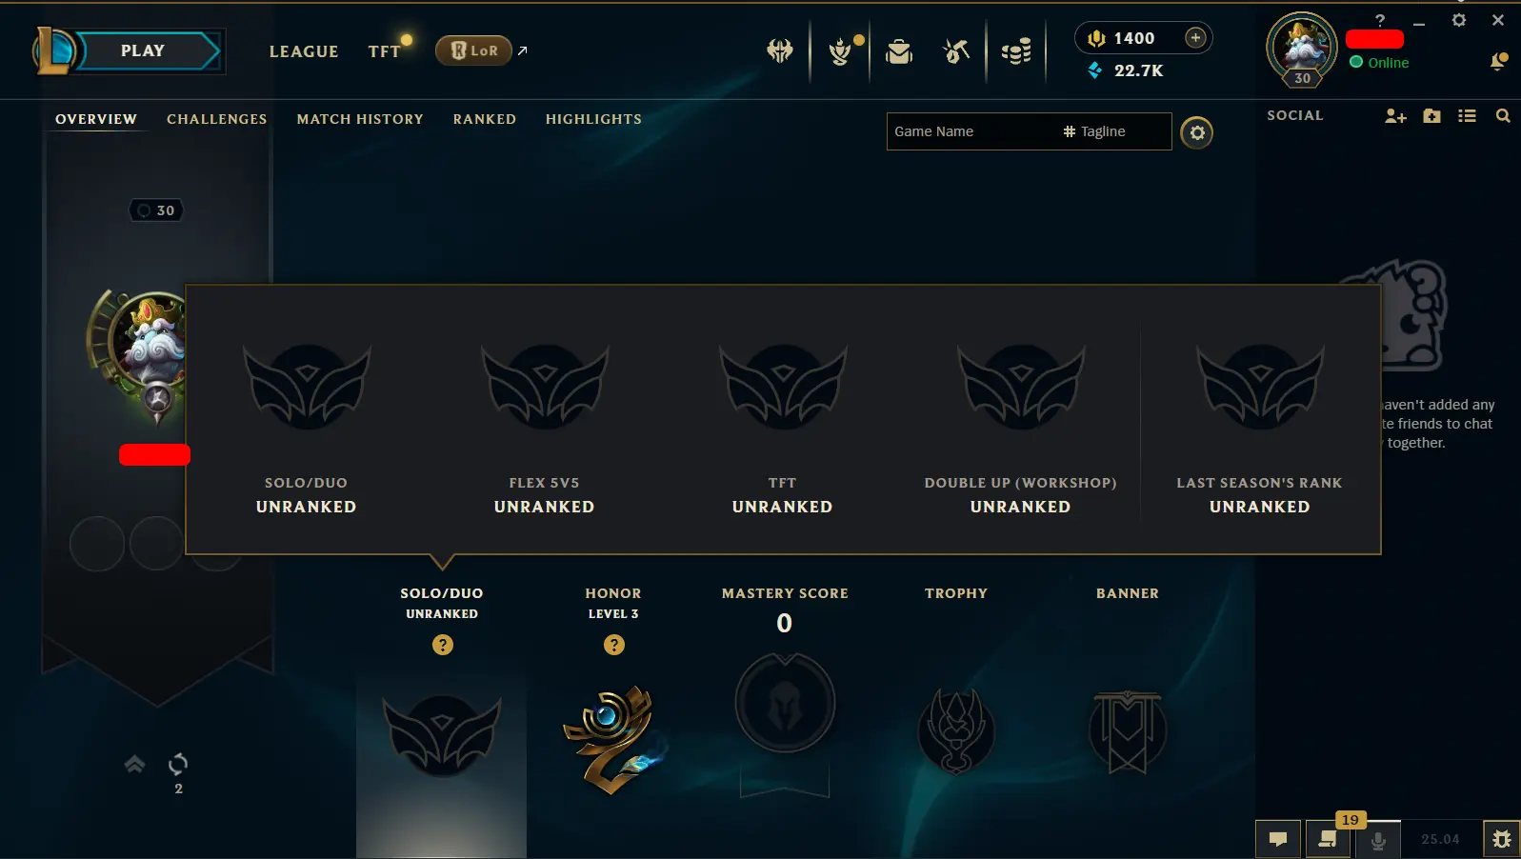Open the notifications bell icon
The height and width of the screenshot is (859, 1521).
[x=1497, y=62]
